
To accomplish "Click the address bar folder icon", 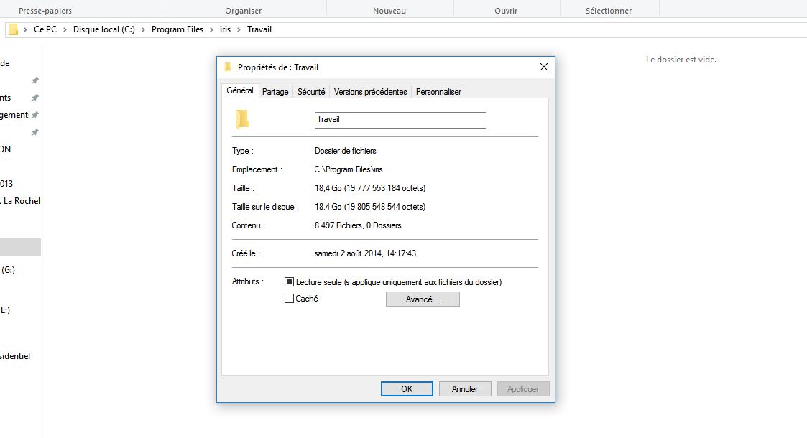I will click(x=14, y=29).
